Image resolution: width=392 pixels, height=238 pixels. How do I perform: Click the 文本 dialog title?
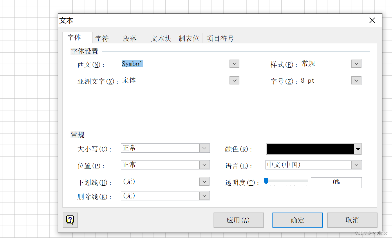(66, 21)
